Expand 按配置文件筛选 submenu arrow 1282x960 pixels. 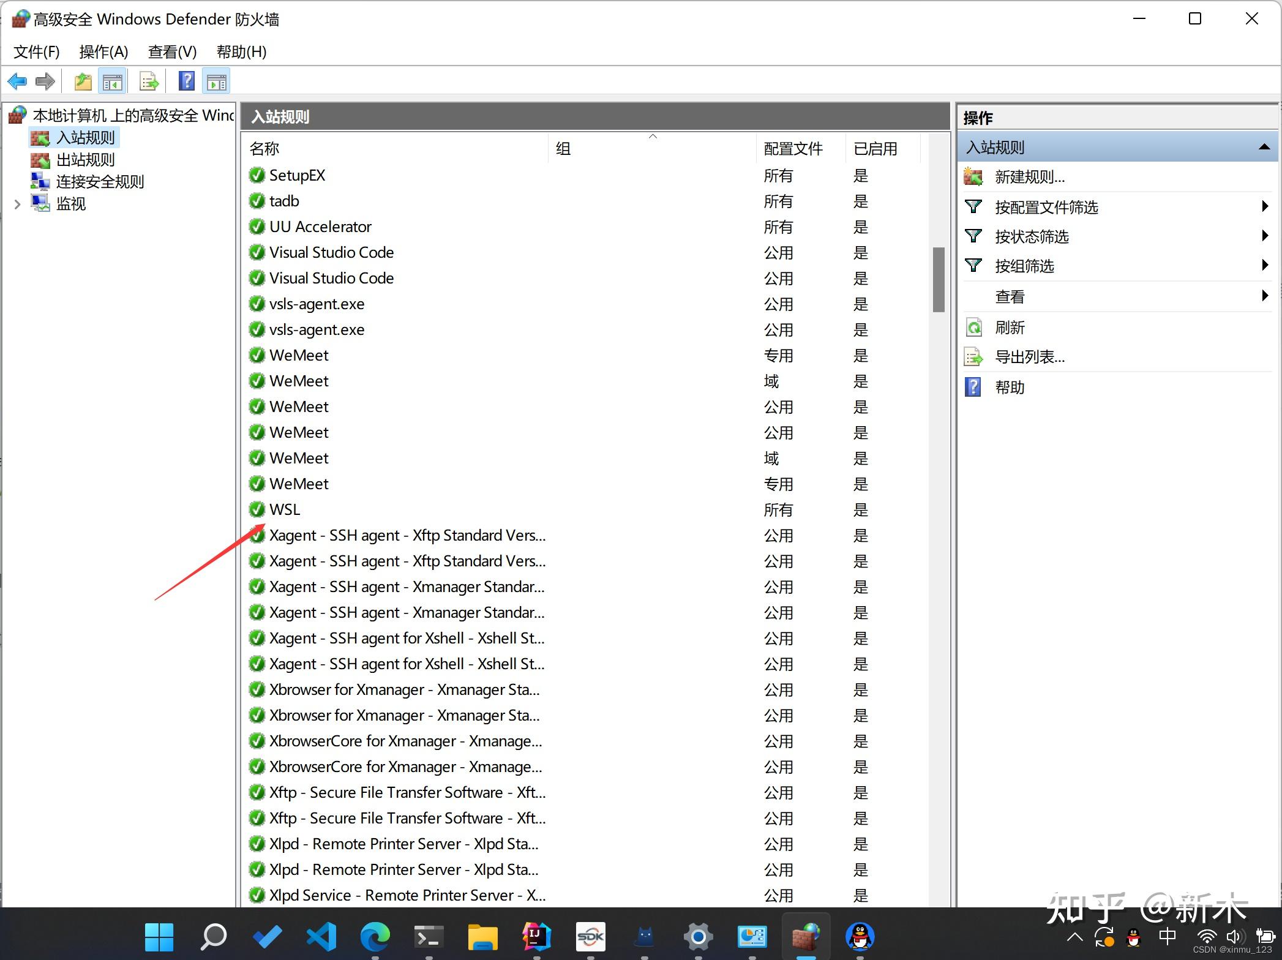click(1265, 206)
